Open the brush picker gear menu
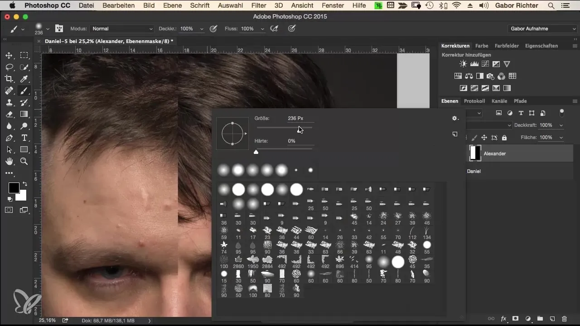Screen dimensions: 580x326 455,118
